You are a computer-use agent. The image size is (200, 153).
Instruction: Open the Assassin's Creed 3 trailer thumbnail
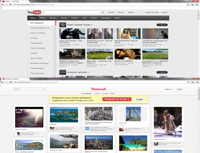pos(100,34)
